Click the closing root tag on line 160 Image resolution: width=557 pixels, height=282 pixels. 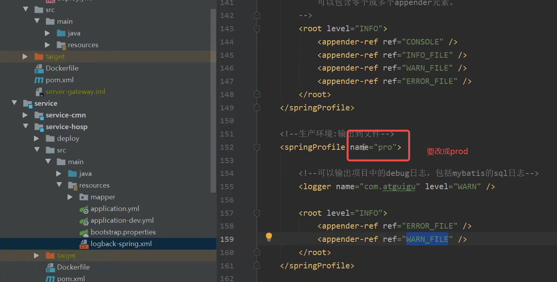tap(315, 252)
